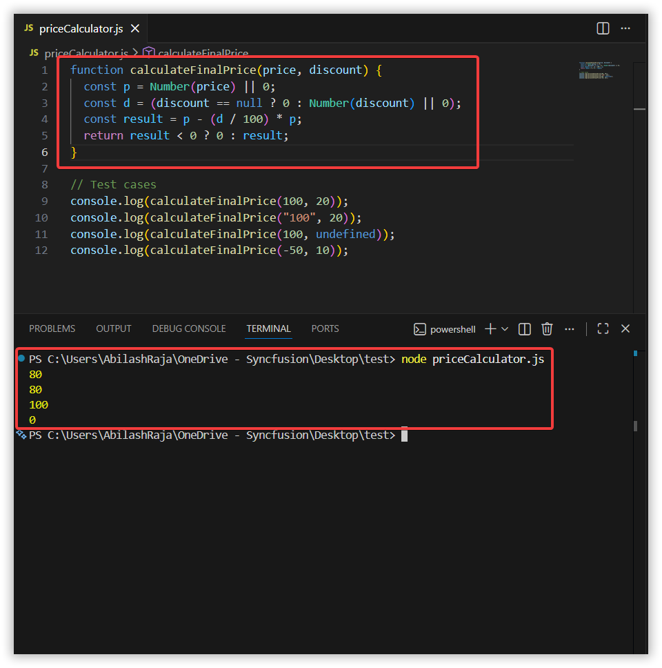This screenshot has width=662, height=668.
Task: Split the terminal pane
Action: [x=525, y=329]
